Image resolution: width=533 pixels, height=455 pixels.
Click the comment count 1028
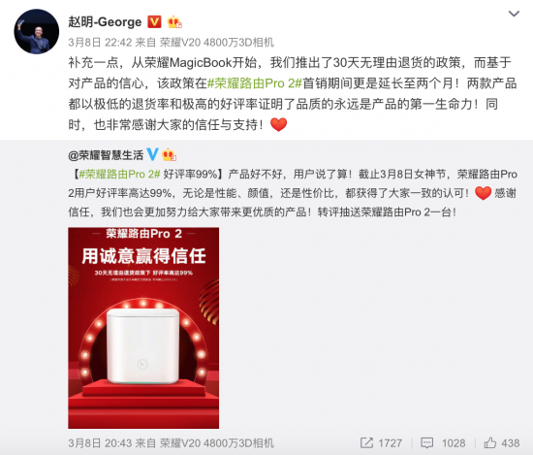tap(454, 443)
